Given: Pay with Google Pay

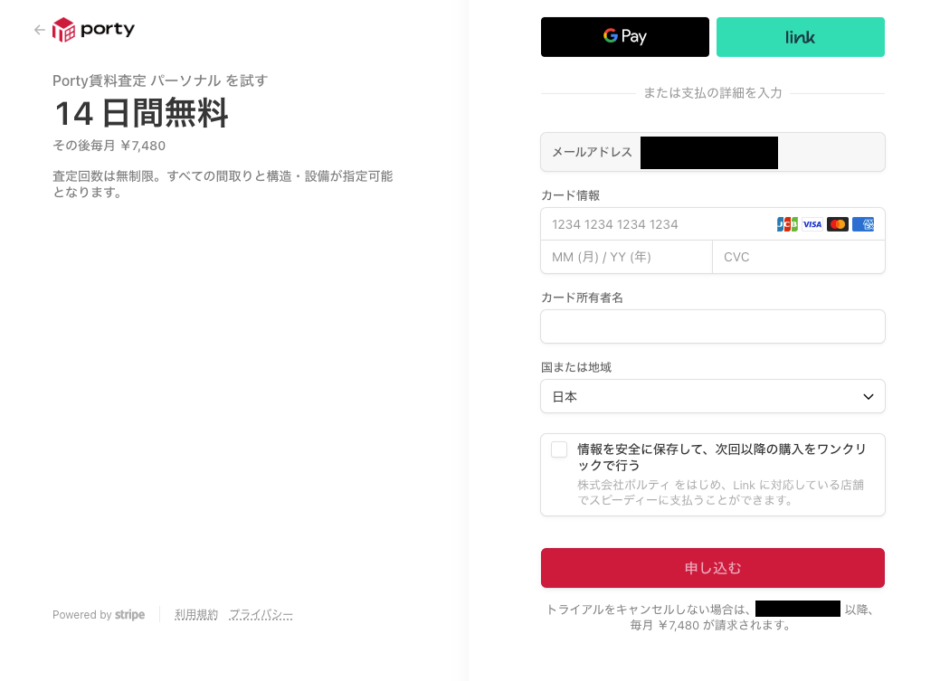Looking at the screenshot, I should point(624,37).
